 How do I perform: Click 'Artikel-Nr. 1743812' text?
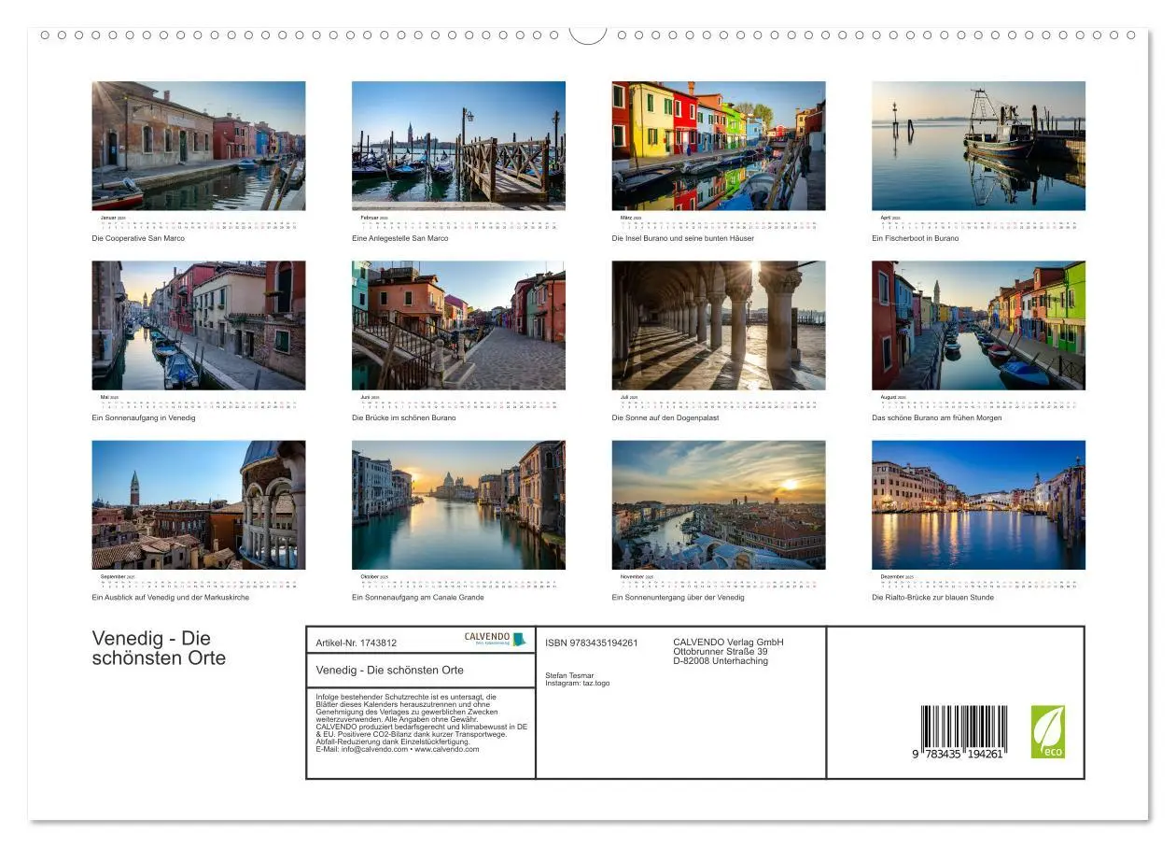[357, 643]
